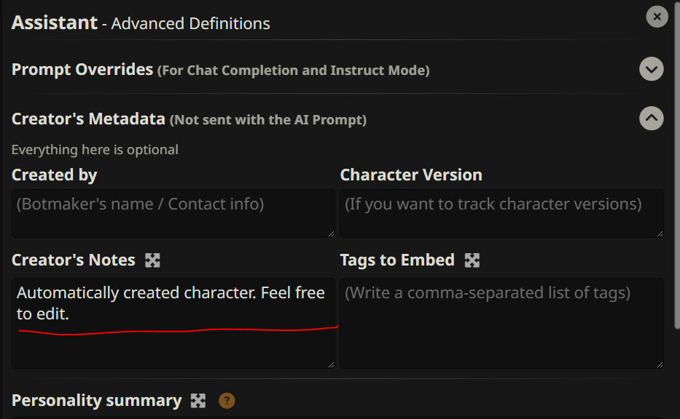Click the Prompt Overrides section title
680x419 pixels.
coord(82,70)
